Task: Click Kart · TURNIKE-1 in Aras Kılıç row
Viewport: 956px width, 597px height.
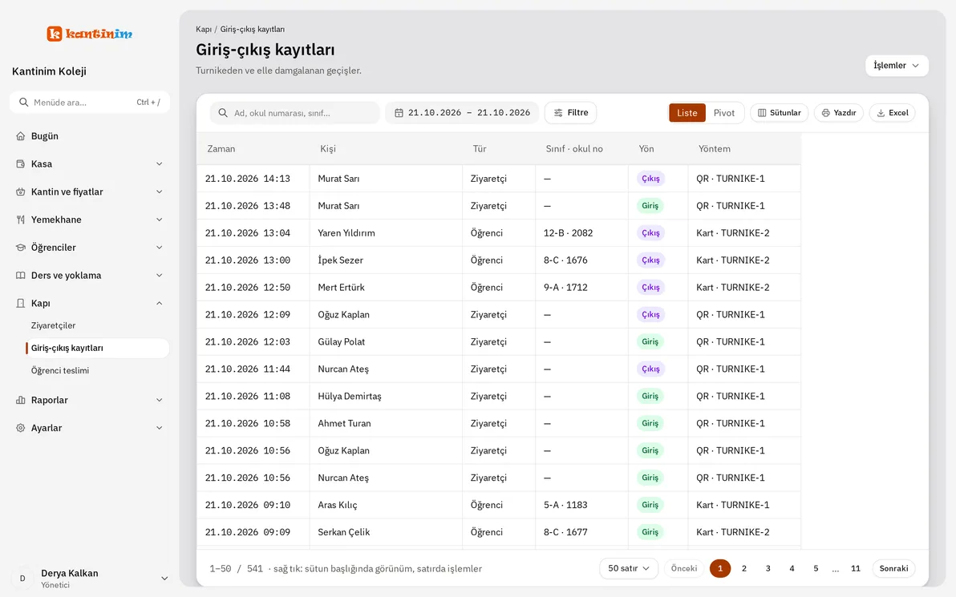Action: click(x=743, y=505)
